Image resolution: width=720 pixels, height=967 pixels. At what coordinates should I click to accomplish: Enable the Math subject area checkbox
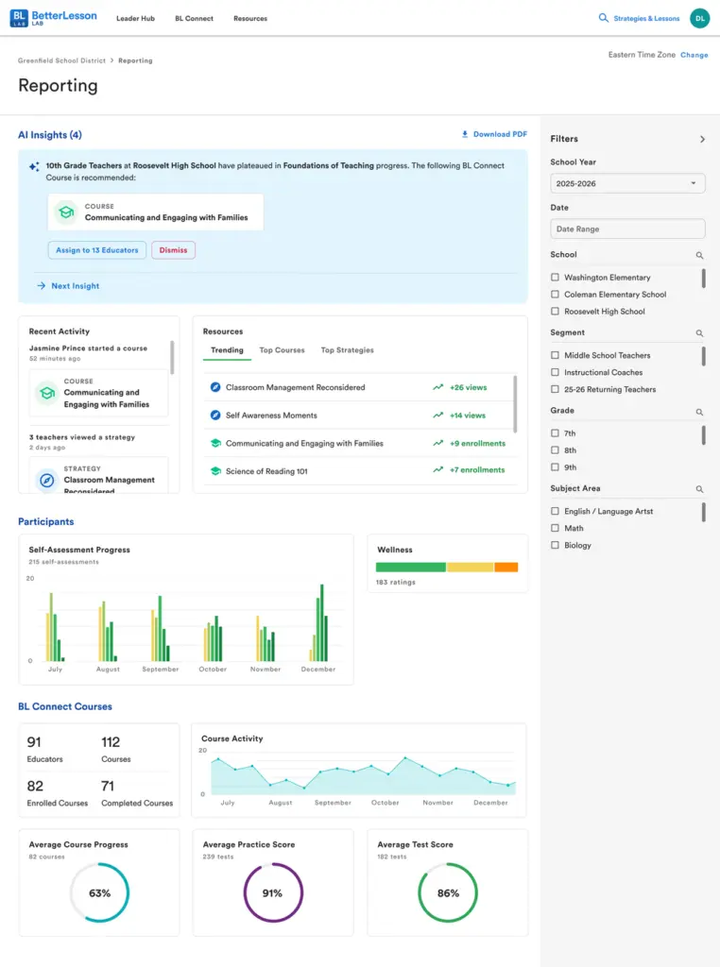coord(555,528)
